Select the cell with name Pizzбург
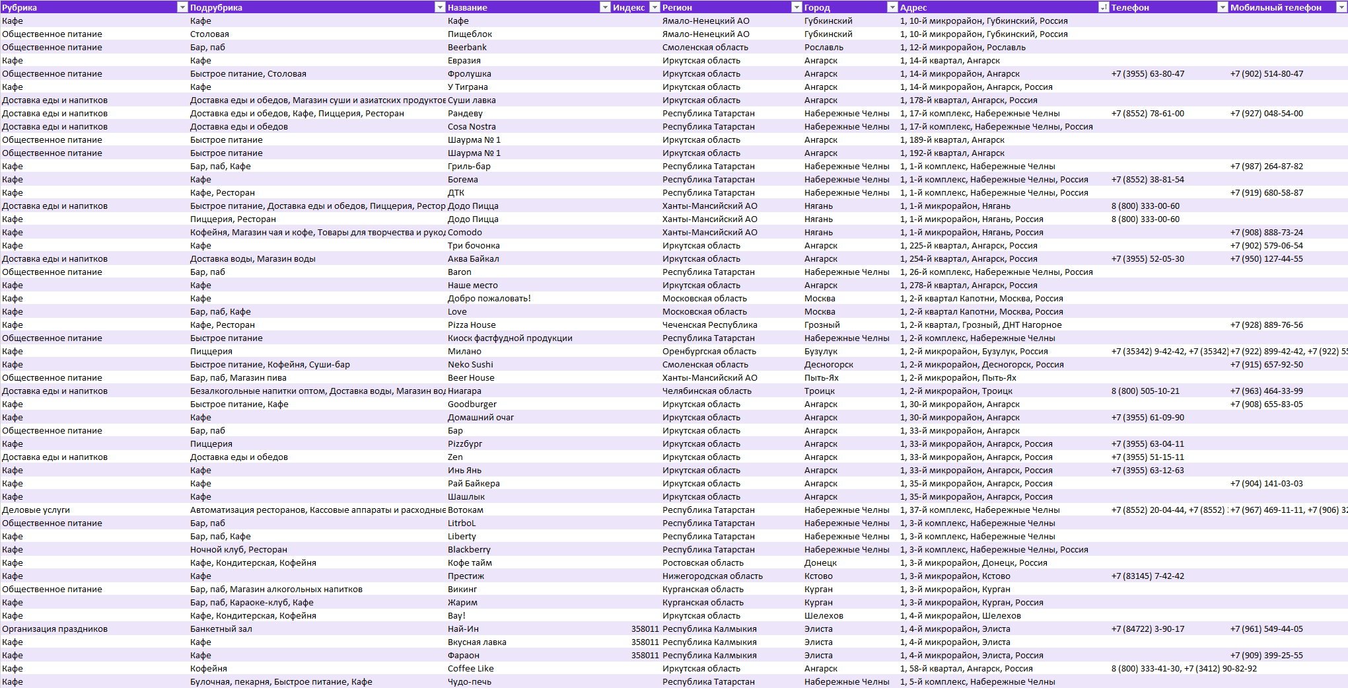The image size is (1348, 688). [x=528, y=443]
